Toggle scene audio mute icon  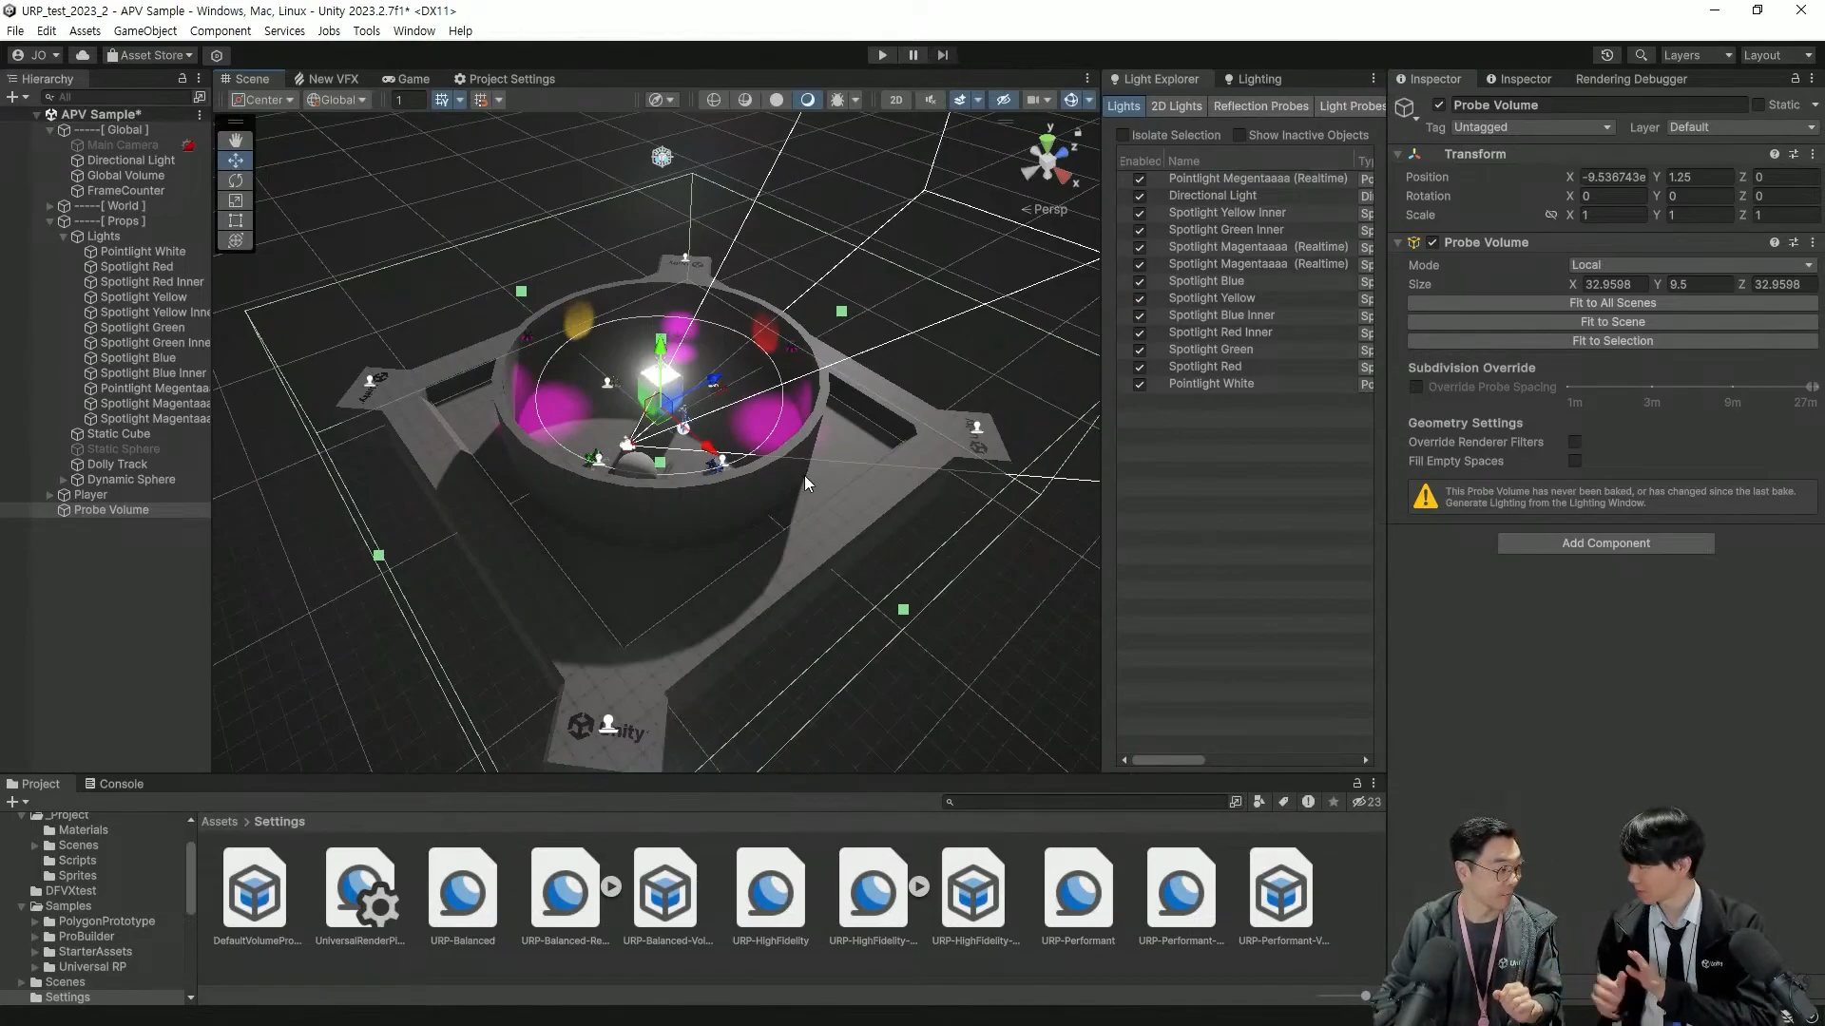[930, 100]
